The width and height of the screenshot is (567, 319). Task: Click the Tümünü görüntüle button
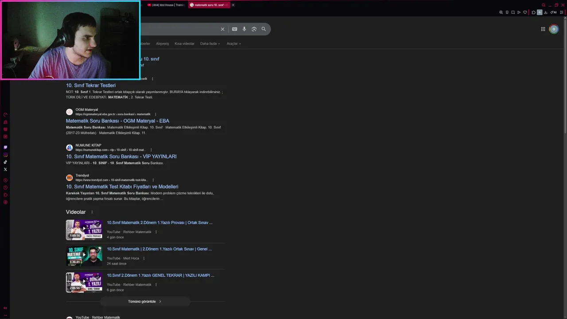point(145,301)
